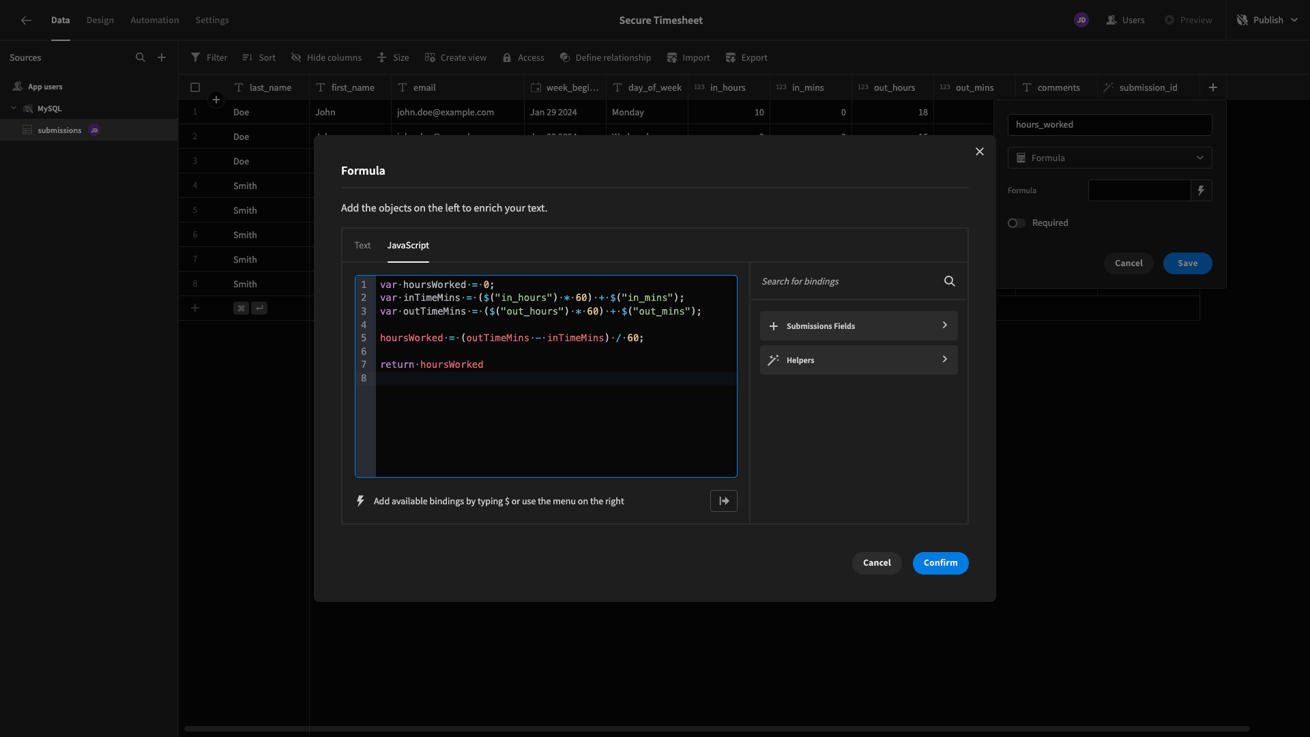This screenshot has height=737, width=1310.
Task: Collapse the bindings side panel arrow icon
Action: click(x=724, y=501)
